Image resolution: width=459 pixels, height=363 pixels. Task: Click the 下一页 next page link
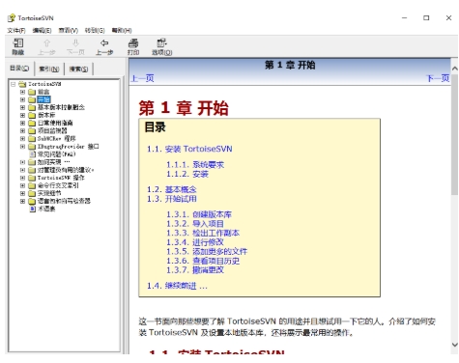[x=438, y=78]
